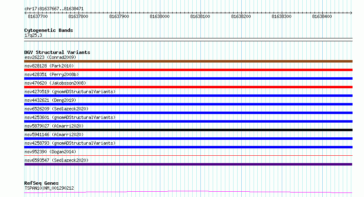Image resolution: width=364 pixels, height=197 pixels.
Task: Click ruler position 81638000
Action: pyautogui.click(x=160, y=16)
